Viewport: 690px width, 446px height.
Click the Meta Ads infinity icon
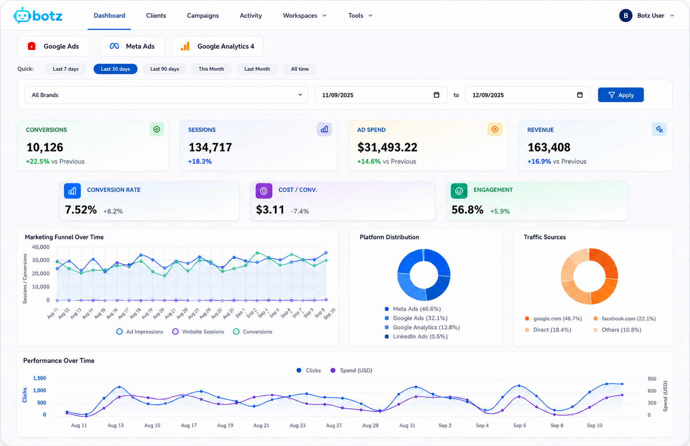tap(114, 46)
